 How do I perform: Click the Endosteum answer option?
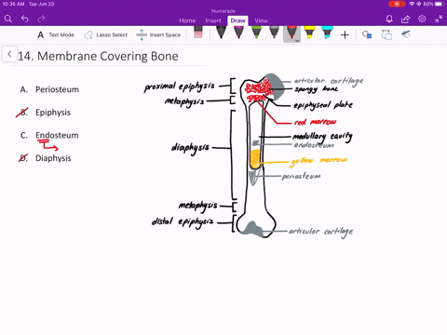pos(57,135)
